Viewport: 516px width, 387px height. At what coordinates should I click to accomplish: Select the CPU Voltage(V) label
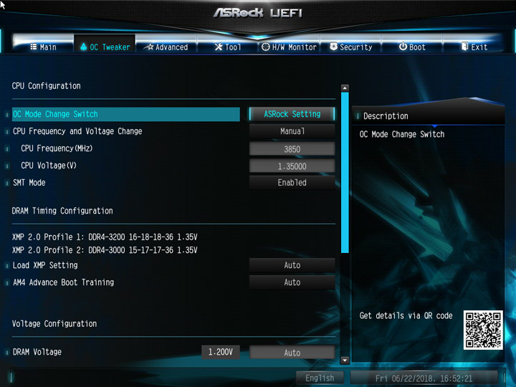tap(49, 166)
